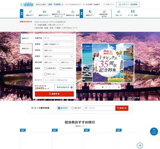Click the keyword (キーワード) input field

58,80
